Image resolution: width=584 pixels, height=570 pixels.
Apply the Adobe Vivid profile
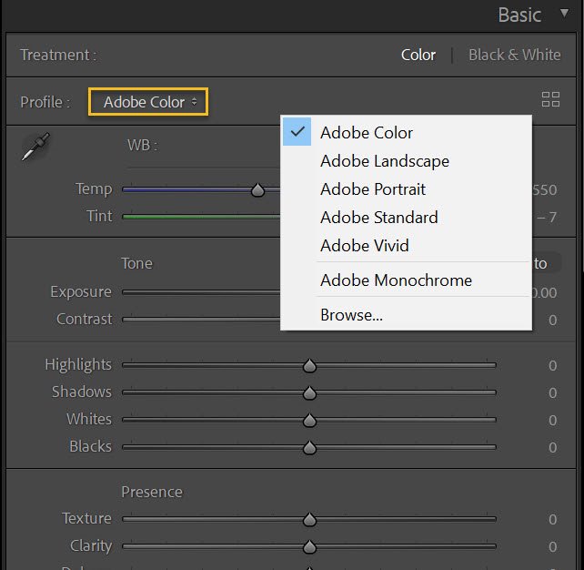pyautogui.click(x=365, y=246)
